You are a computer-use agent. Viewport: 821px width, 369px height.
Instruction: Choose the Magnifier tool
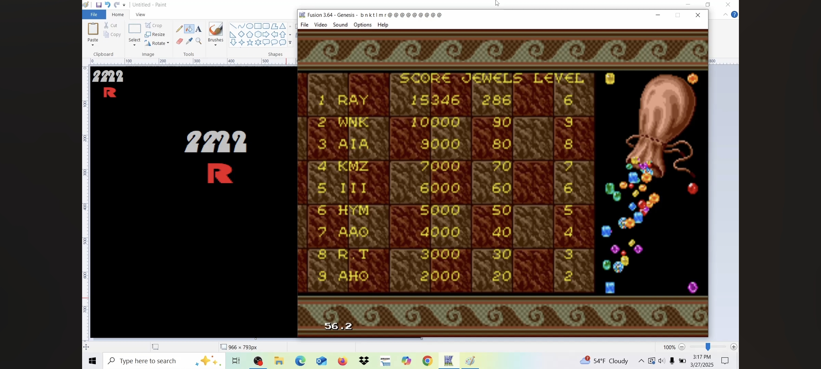click(199, 41)
